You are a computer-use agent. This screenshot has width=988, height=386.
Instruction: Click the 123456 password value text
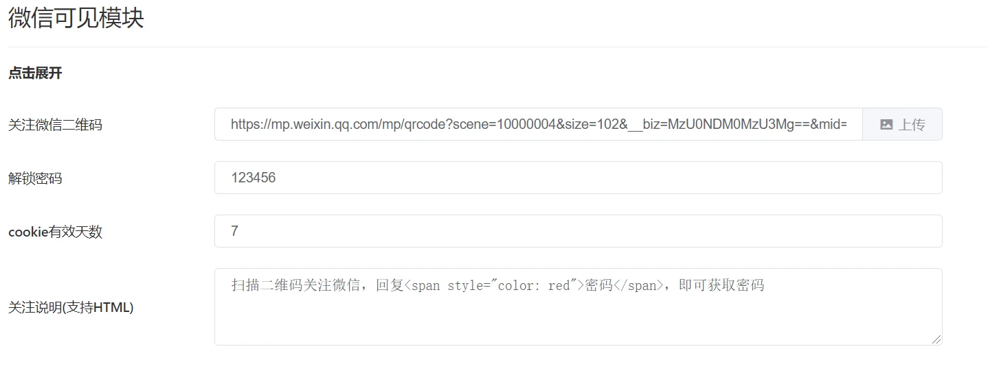[x=254, y=178]
